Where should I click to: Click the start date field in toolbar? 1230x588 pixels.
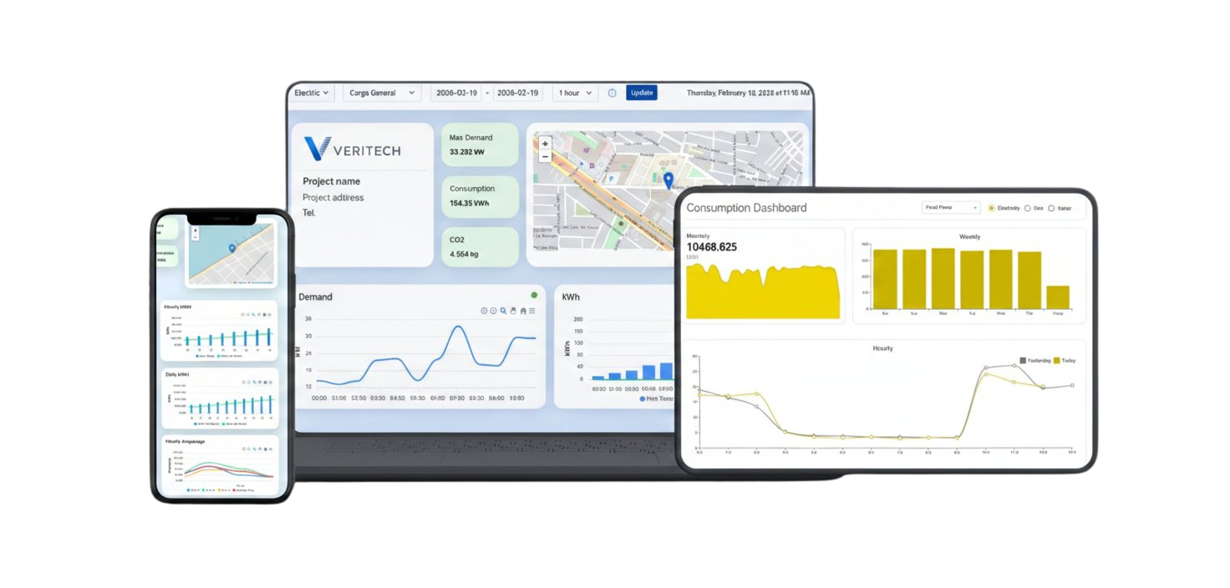point(456,93)
